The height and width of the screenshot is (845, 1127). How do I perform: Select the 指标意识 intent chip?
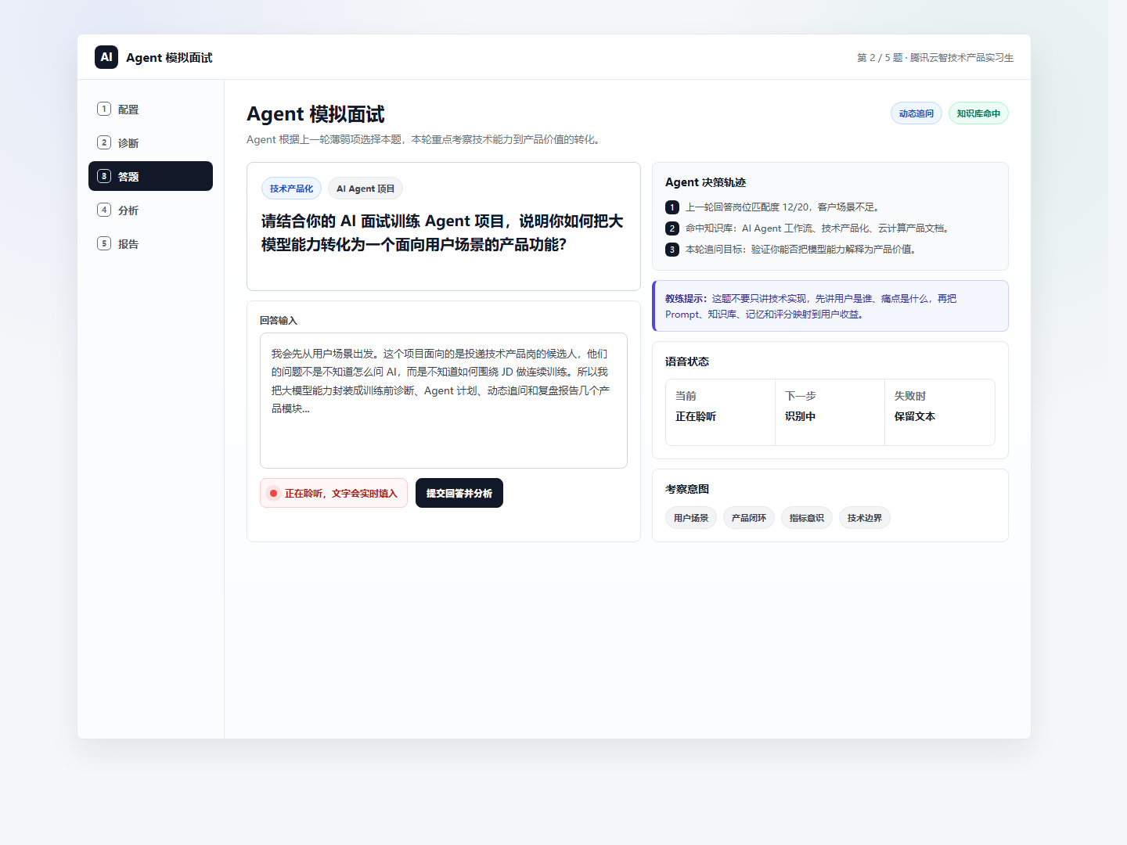[807, 518]
